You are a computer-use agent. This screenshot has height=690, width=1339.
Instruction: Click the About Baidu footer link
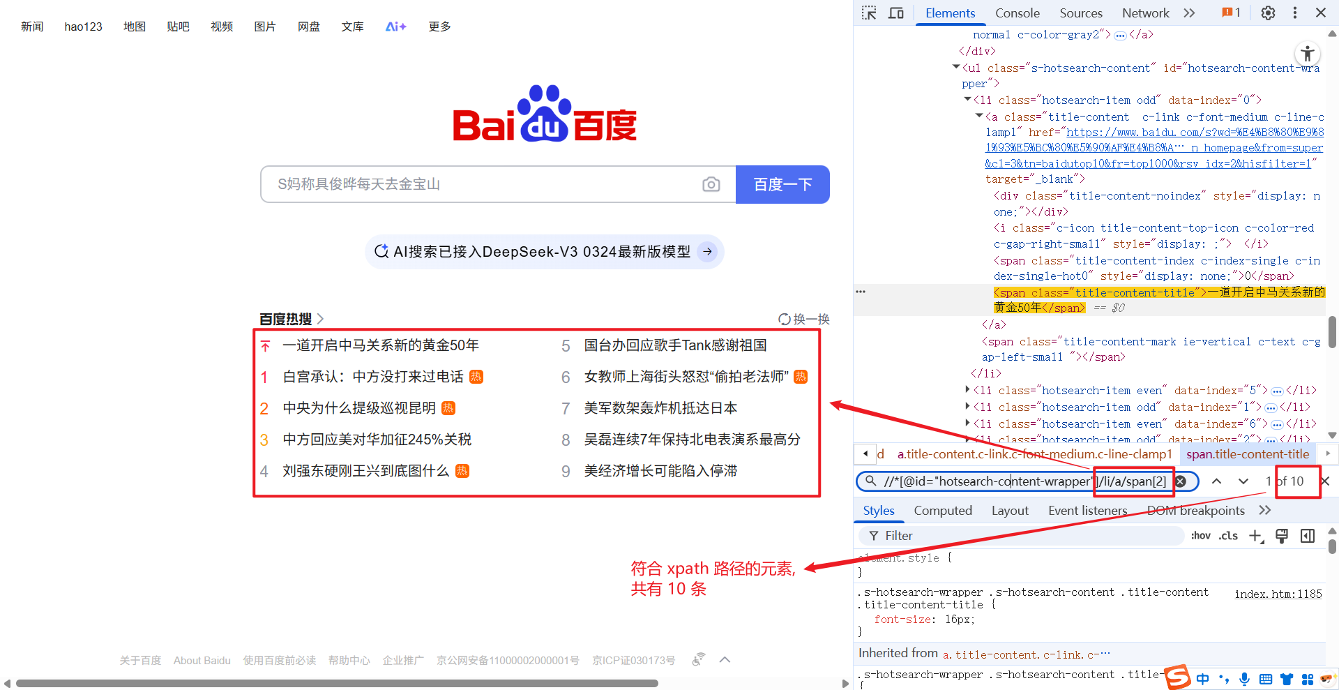(202, 660)
